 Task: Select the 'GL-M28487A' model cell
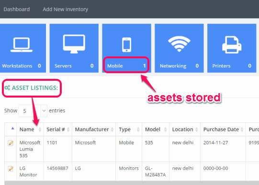[x=156, y=172]
